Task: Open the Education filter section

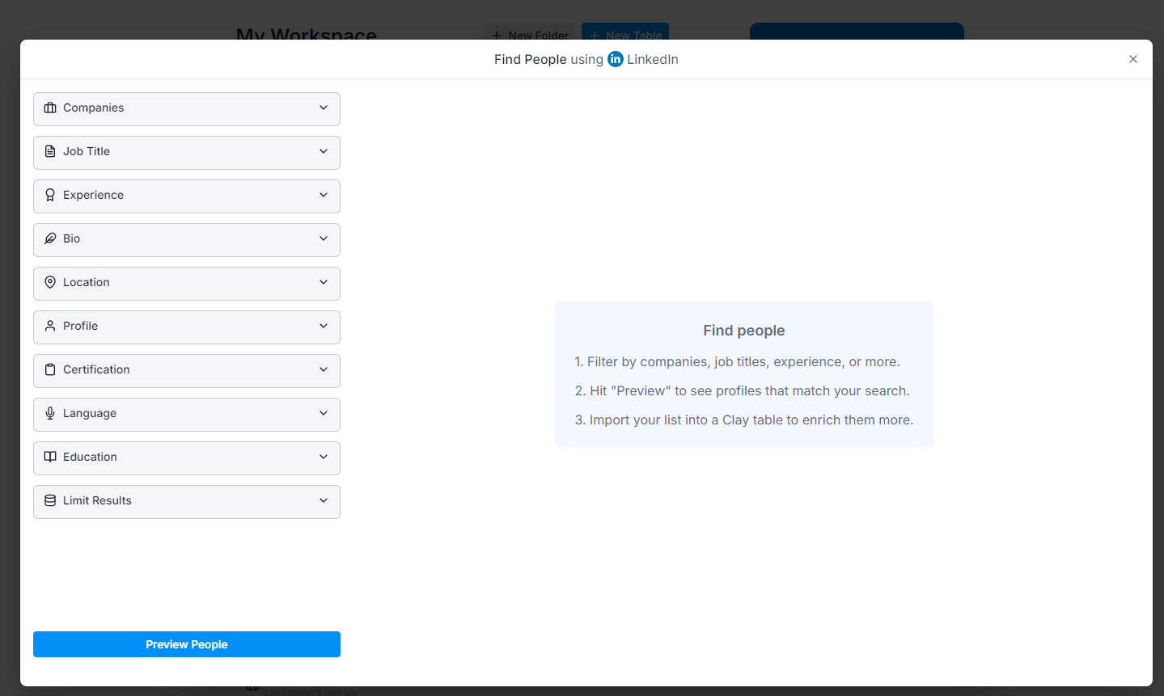Action: [x=186, y=458]
